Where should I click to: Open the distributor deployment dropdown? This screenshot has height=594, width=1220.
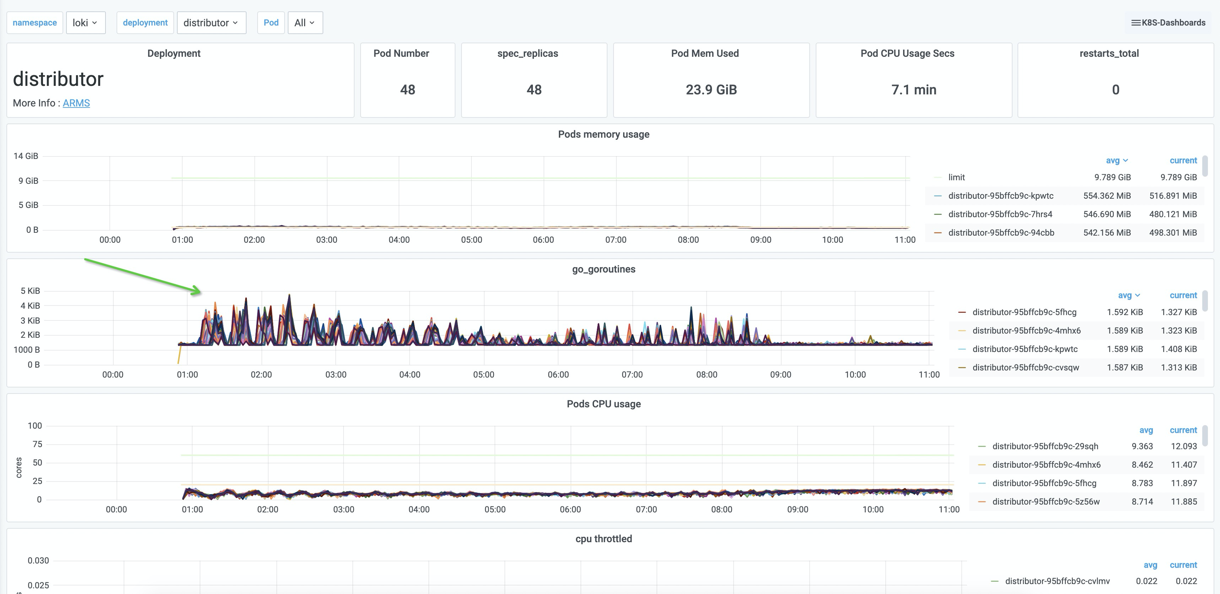tap(211, 22)
